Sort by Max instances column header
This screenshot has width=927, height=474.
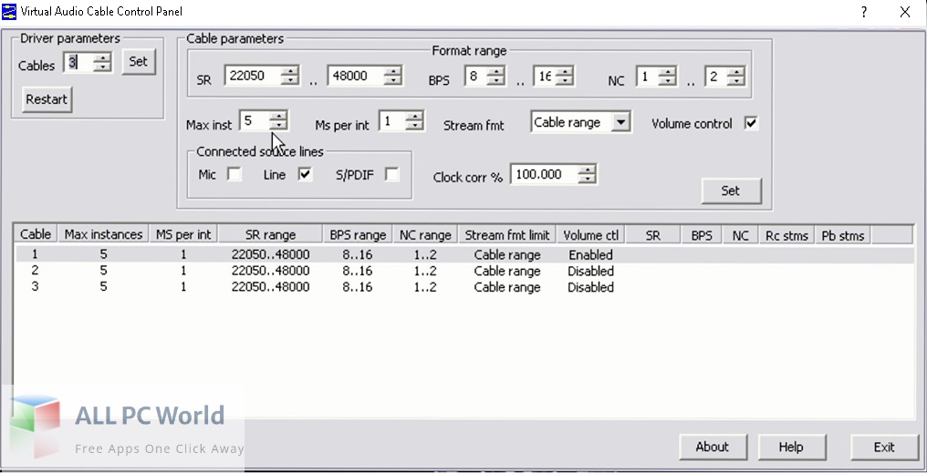[103, 235]
